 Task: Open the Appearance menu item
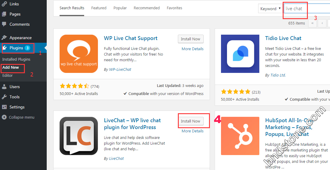tap(20, 38)
